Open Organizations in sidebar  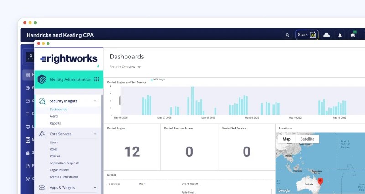coord(59,170)
